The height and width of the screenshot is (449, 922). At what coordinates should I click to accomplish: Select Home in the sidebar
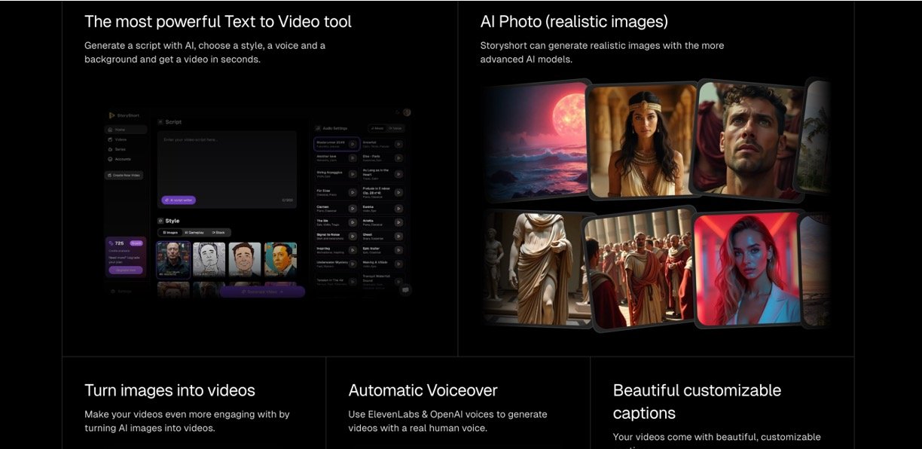121,130
